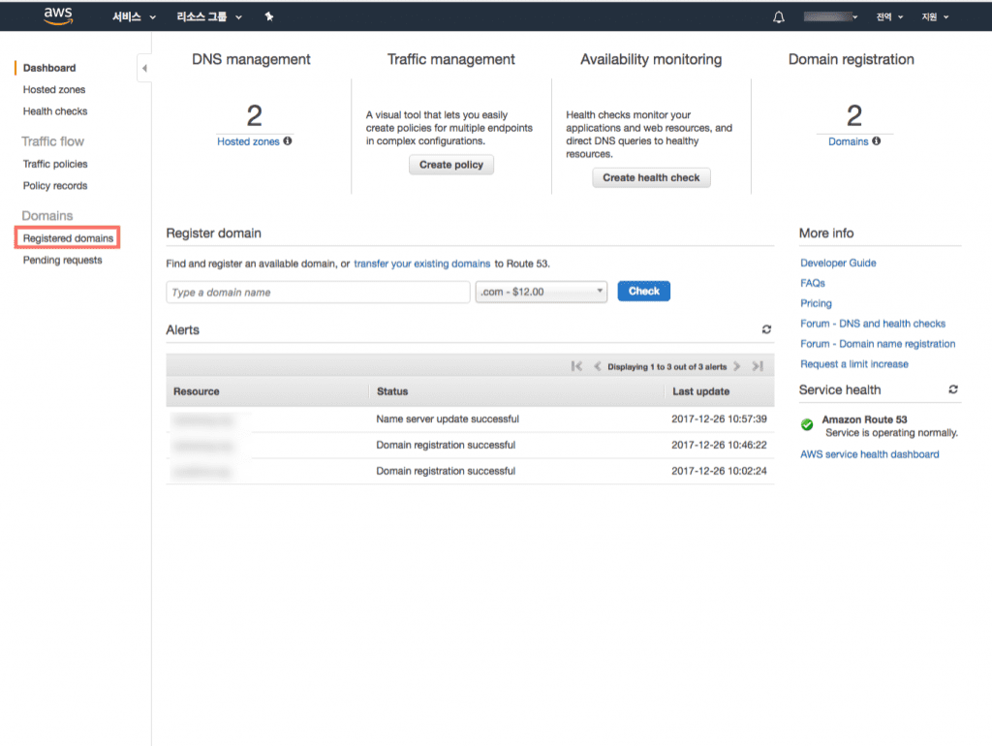Follow transfer your existing domains link
This screenshot has height=746, width=992.
[x=422, y=264]
